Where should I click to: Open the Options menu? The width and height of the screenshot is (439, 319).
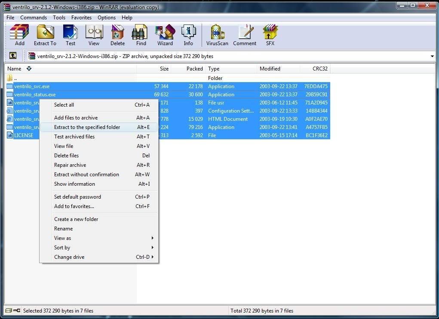tap(107, 17)
